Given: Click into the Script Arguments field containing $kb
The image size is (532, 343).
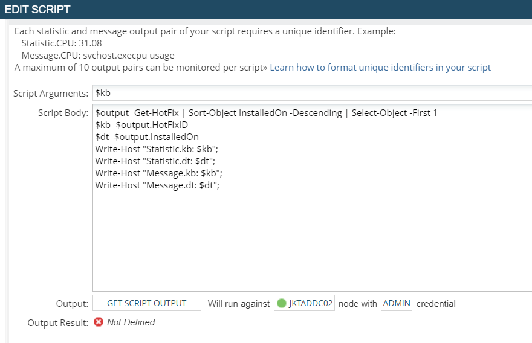Looking at the screenshot, I should [x=312, y=93].
